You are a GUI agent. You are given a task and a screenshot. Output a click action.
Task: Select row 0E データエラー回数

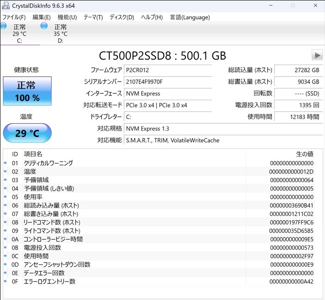click(x=159, y=273)
